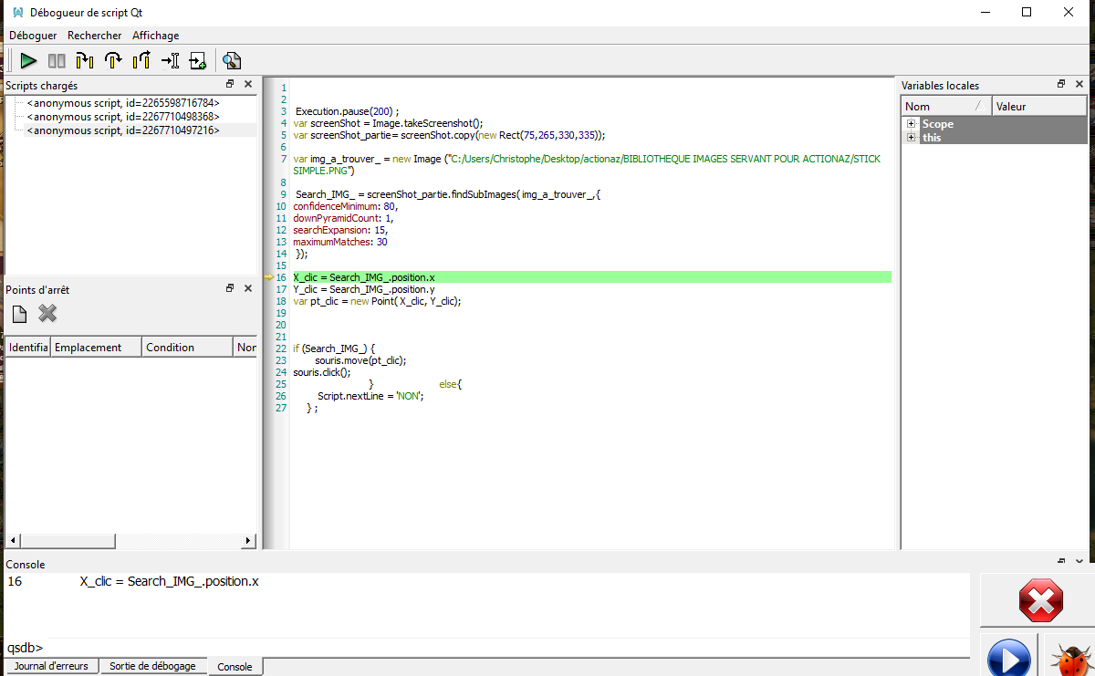1095x676 pixels.
Task: Click the breakpoints horizontal scrollbar thumb
Action: click(x=67, y=541)
